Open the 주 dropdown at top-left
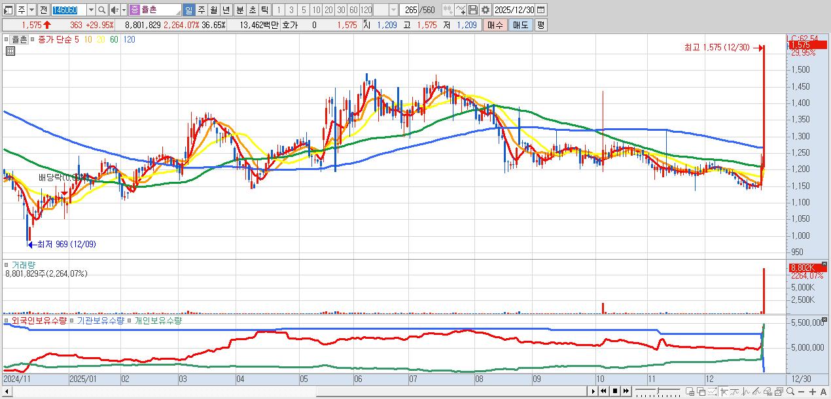This screenshot has width=831, height=399. (31, 10)
